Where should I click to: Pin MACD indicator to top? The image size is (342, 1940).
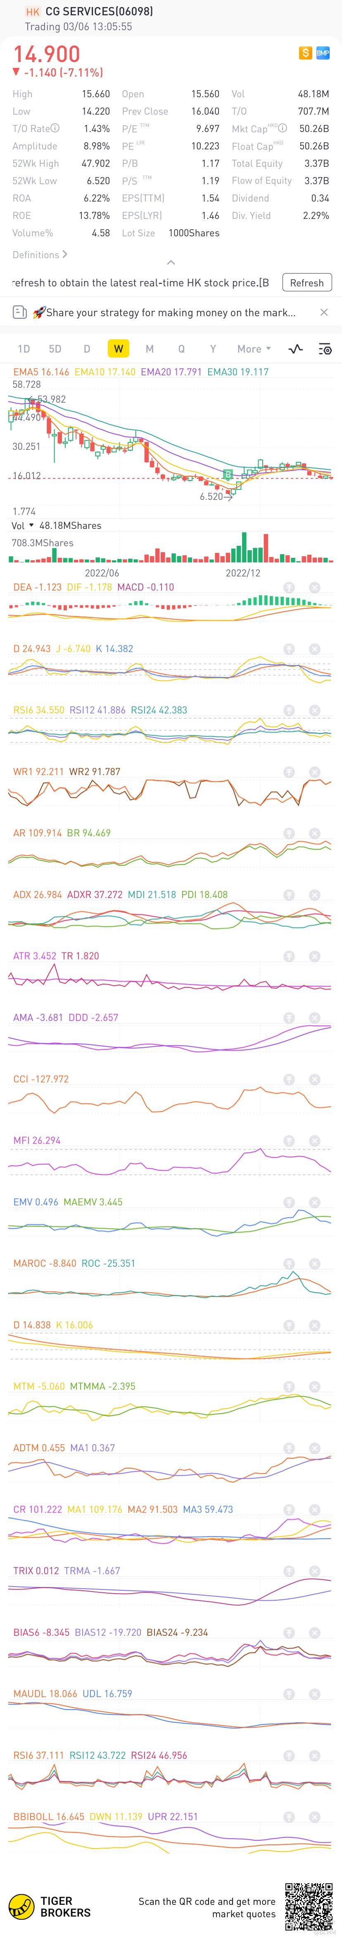point(290,588)
